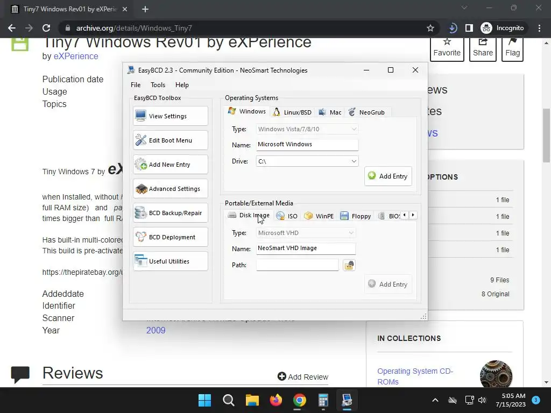
Task: Open the notification center badge
Action: 535,400
